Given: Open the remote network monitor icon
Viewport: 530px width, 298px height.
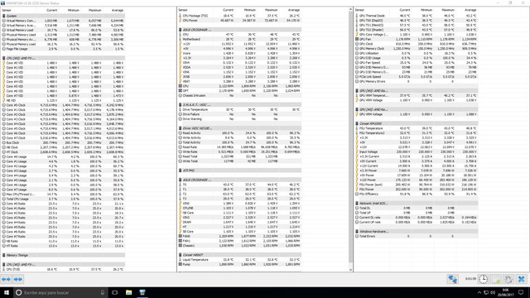Looking at the screenshot, I should tap(453, 279).
